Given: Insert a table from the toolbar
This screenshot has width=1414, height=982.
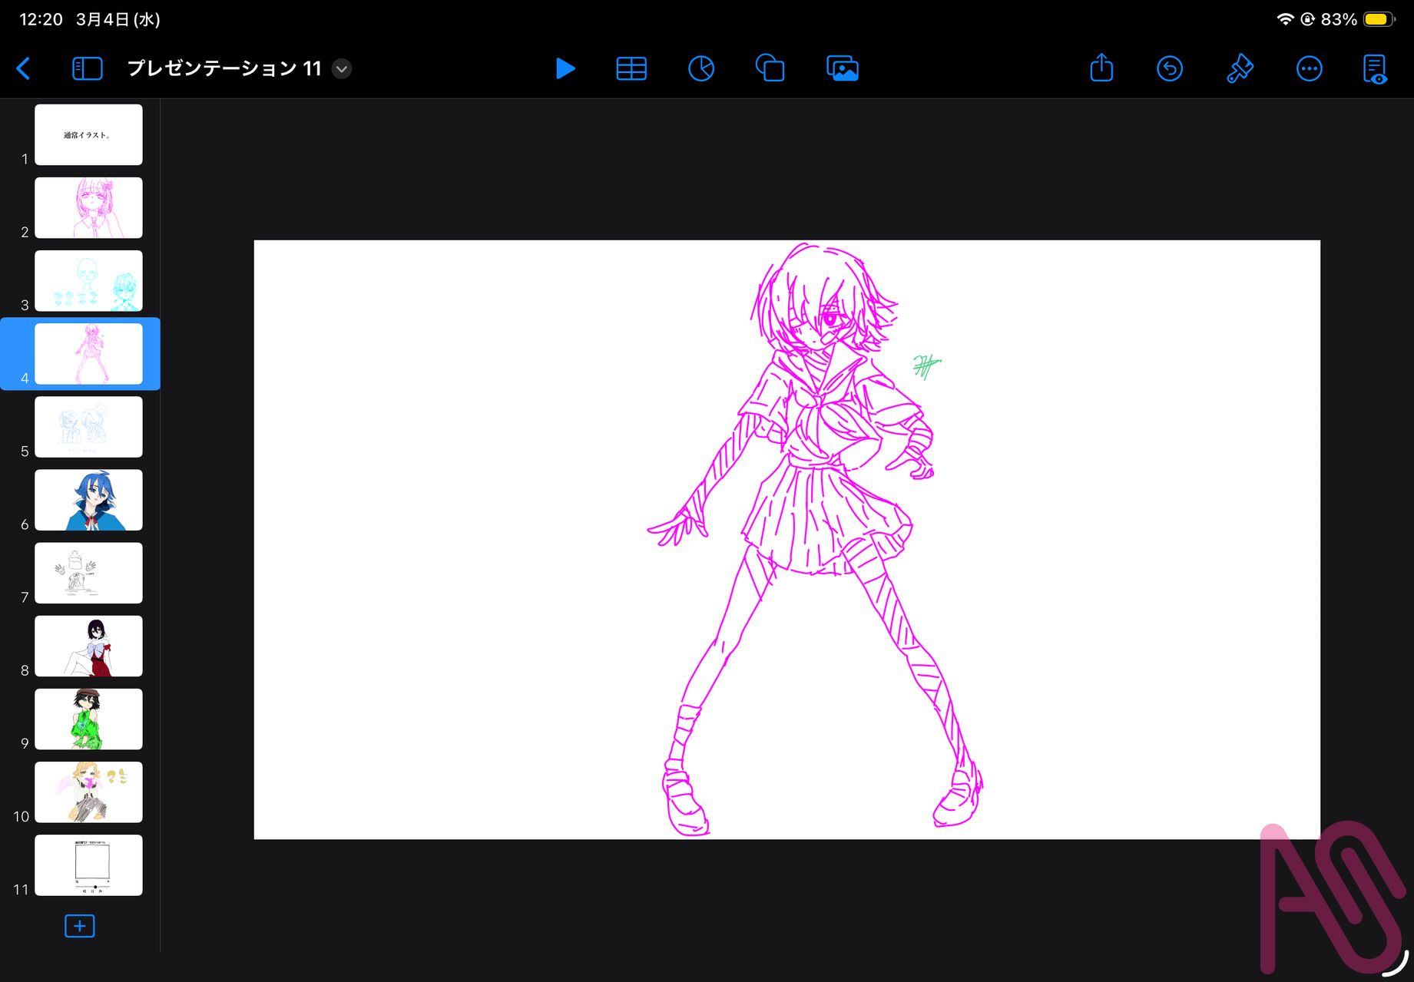Looking at the screenshot, I should [631, 69].
